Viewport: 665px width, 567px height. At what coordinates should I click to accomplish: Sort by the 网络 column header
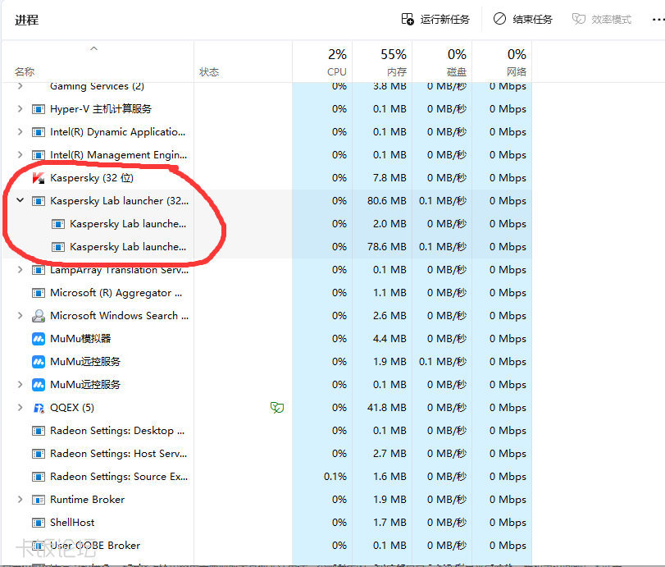502,62
